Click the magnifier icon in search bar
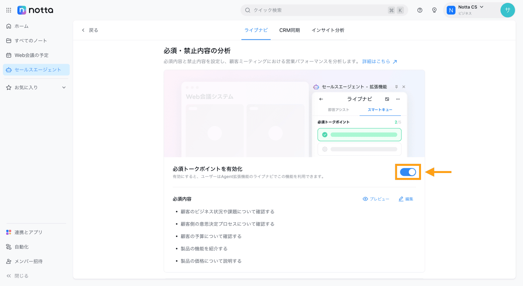Viewport: 523px width, 286px height. 248,10
